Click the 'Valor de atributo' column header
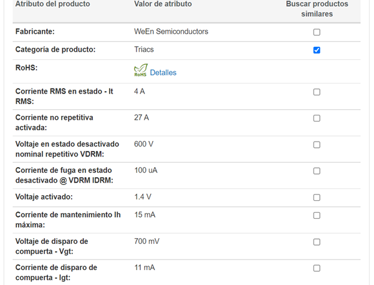 (163, 4)
